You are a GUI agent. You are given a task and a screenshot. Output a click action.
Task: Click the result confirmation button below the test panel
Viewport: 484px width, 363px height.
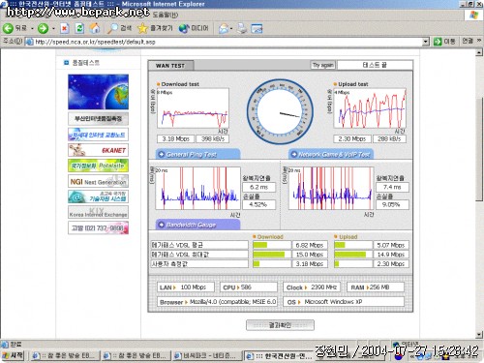coord(280,325)
